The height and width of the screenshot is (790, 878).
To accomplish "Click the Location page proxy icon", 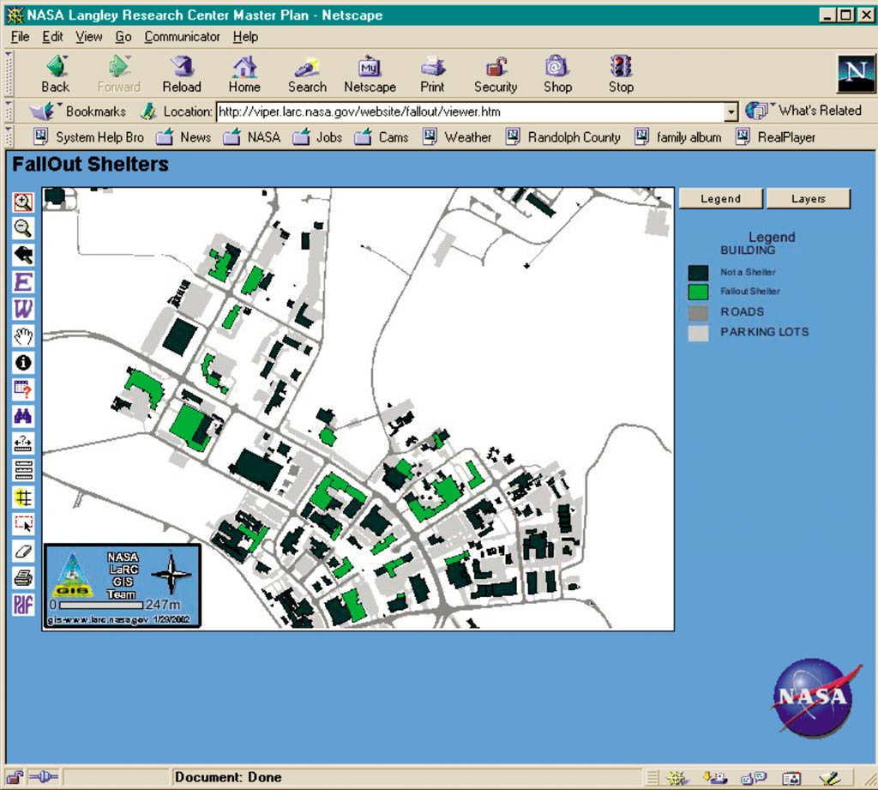I will tap(148, 111).
